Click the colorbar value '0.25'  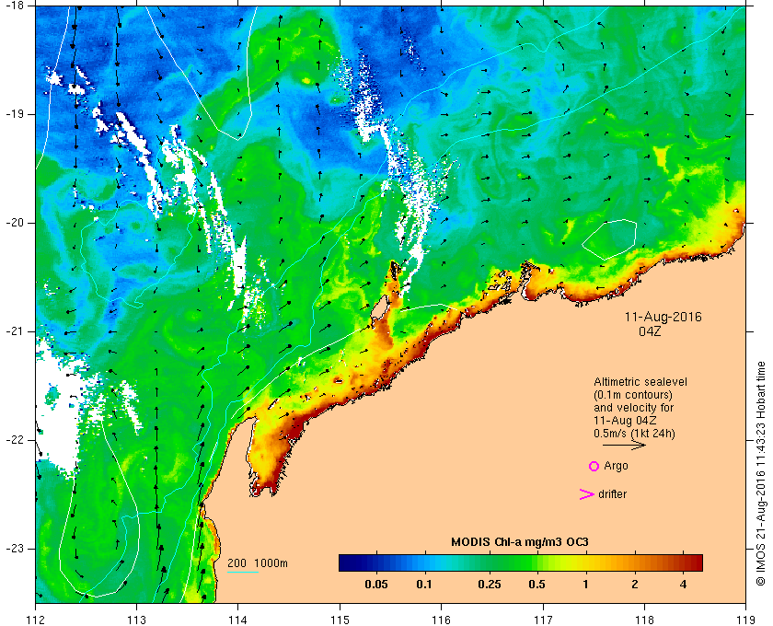490,585
